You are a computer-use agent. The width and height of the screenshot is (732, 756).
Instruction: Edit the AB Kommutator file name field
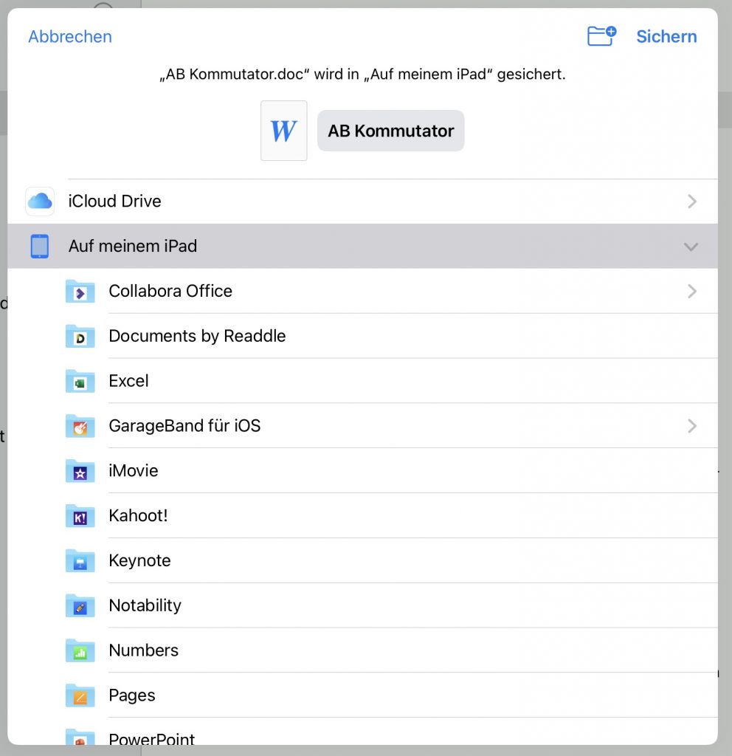click(390, 131)
